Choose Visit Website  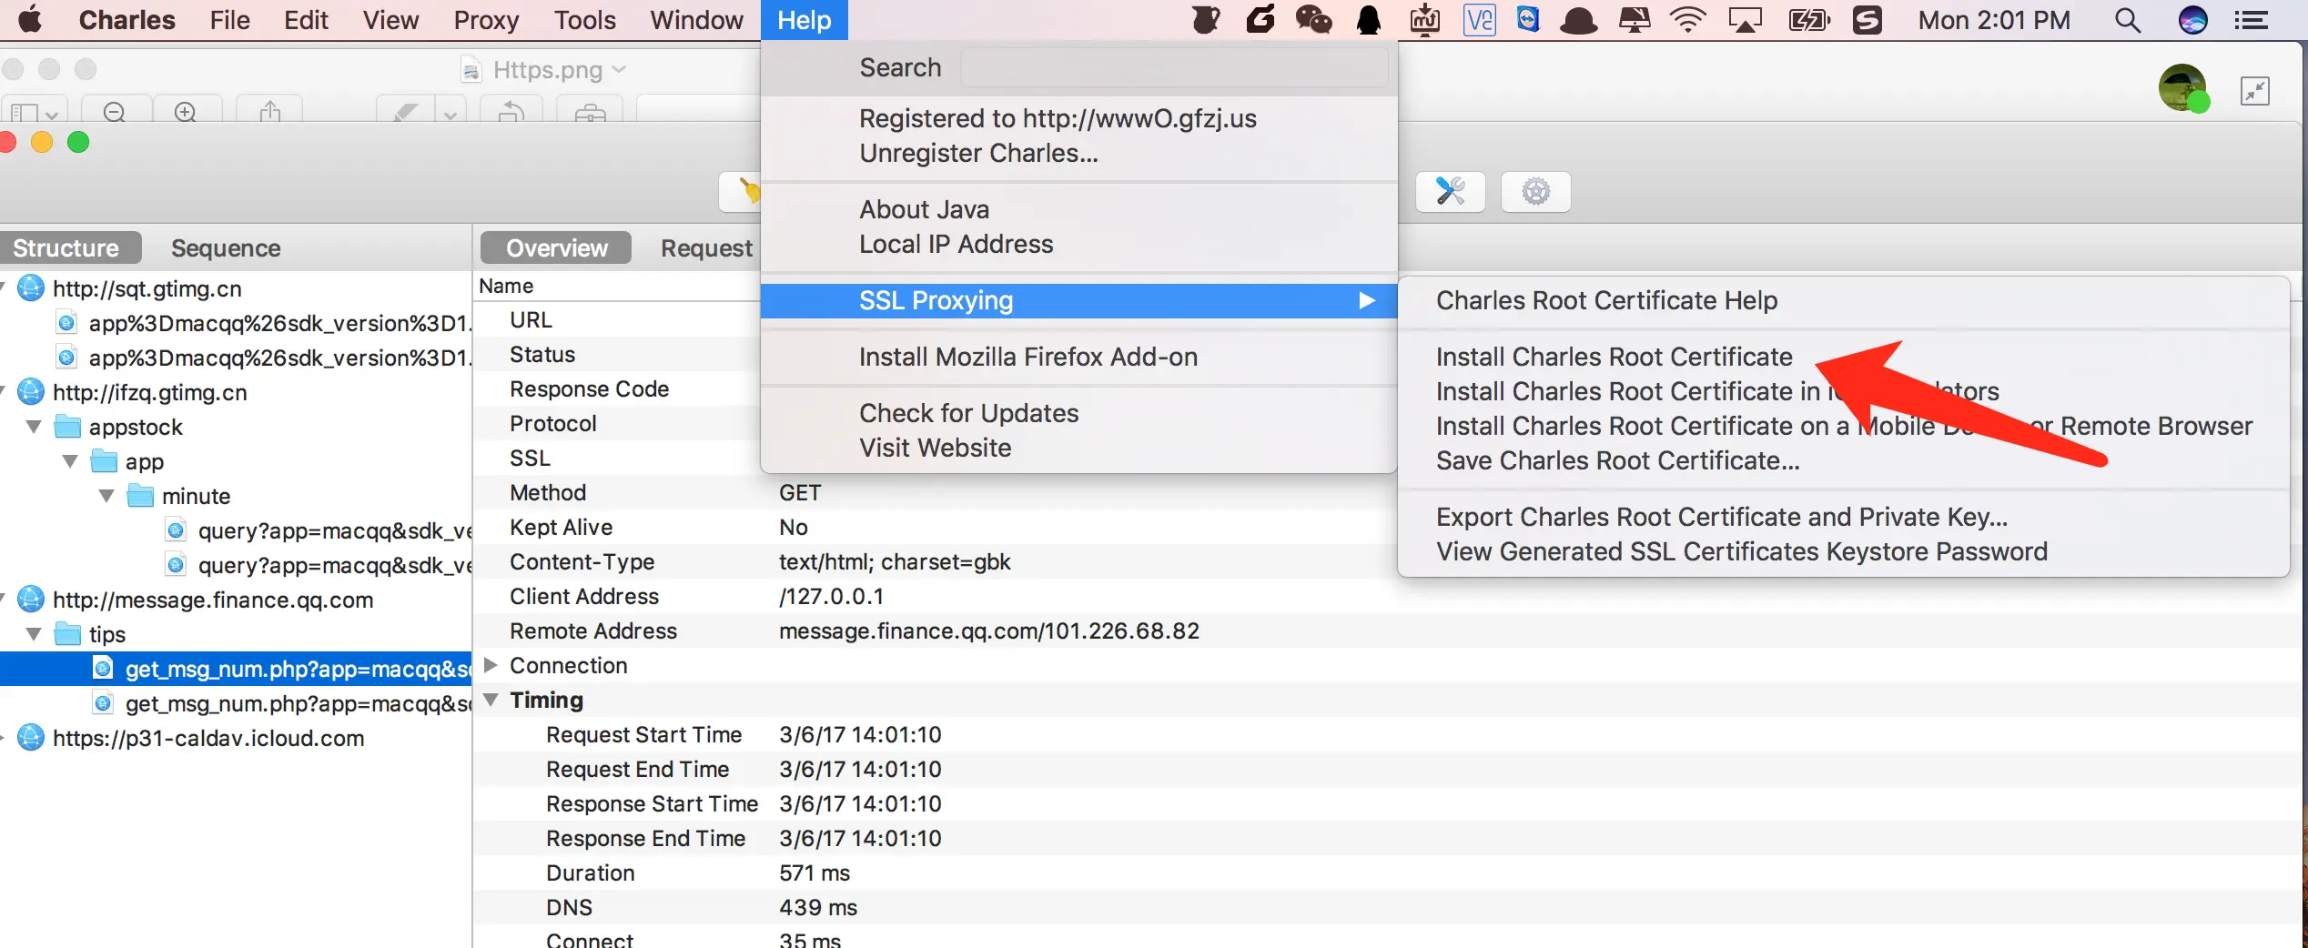(935, 448)
